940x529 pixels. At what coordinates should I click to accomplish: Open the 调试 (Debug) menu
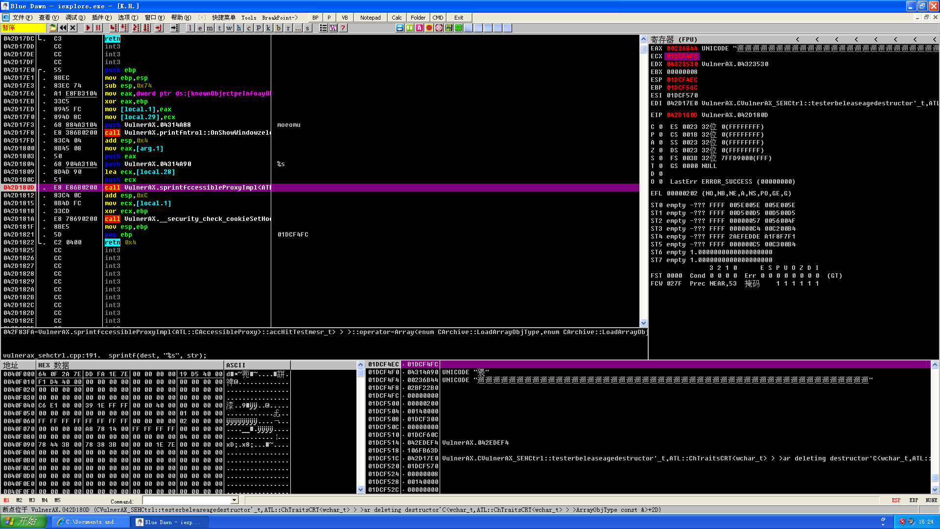(x=75, y=18)
